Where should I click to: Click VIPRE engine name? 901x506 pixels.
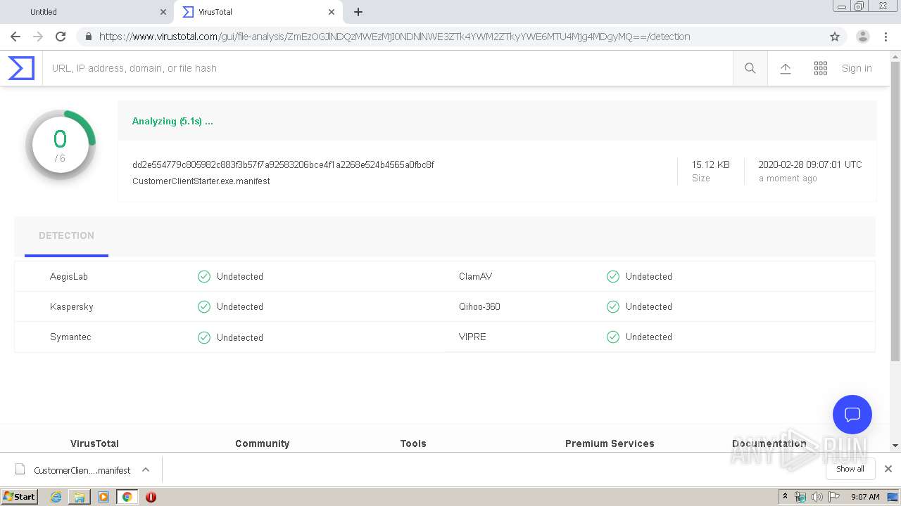[472, 337]
